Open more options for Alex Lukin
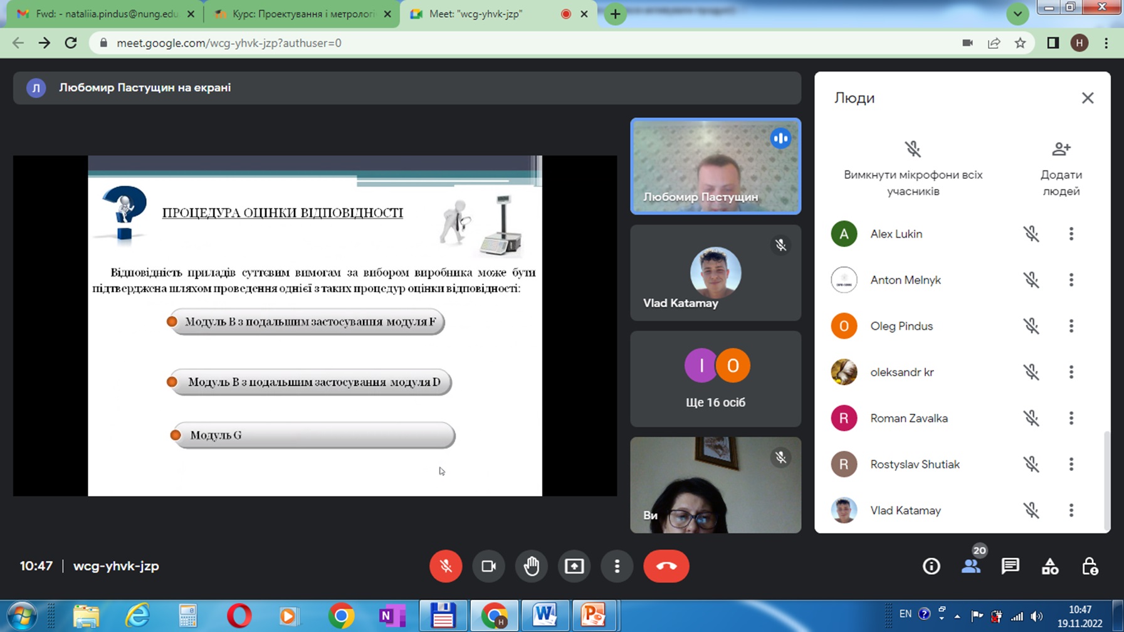This screenshot has height=632, width=1124. click(x=1071, y=234)
